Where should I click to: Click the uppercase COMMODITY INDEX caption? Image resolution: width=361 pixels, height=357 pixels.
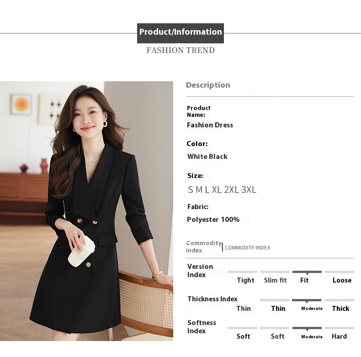point(247,248)
